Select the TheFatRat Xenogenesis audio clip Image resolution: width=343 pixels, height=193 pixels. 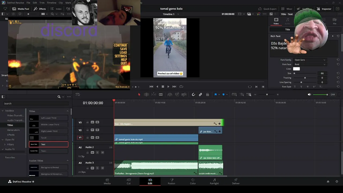coord(156,168)
